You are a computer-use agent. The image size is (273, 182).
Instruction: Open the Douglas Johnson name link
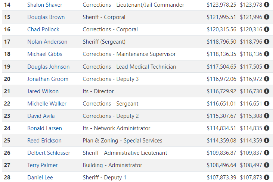click(x=49, y=67)
